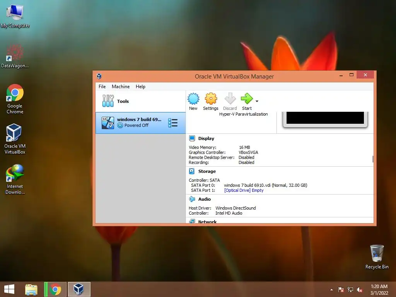
Task: Show hidden tray icons arrow
Action: click(331, 290)
